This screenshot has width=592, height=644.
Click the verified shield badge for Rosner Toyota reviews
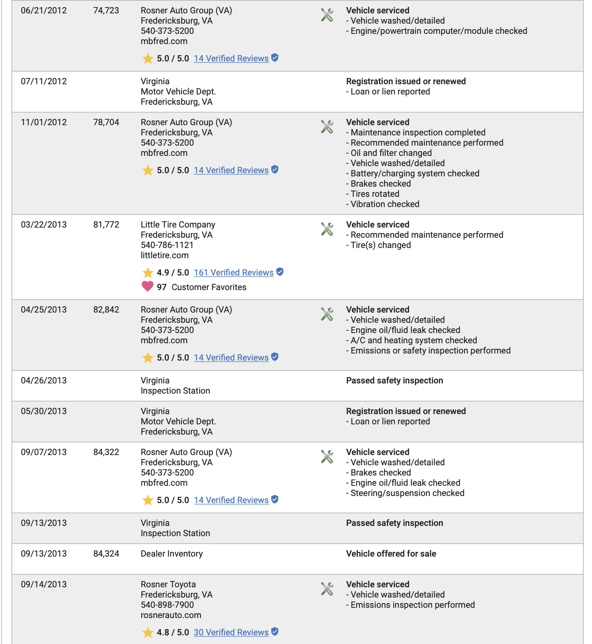pos(275,631)
